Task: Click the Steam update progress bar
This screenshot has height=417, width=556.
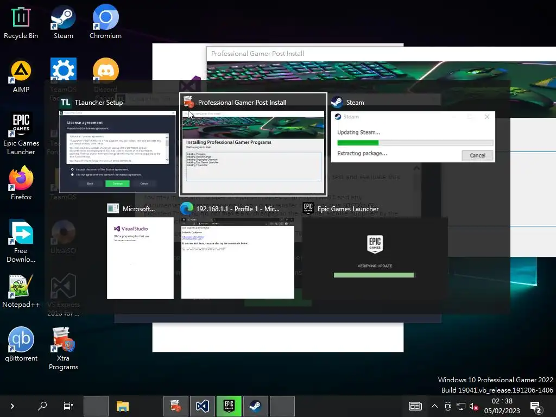Action: click(415, 143)
